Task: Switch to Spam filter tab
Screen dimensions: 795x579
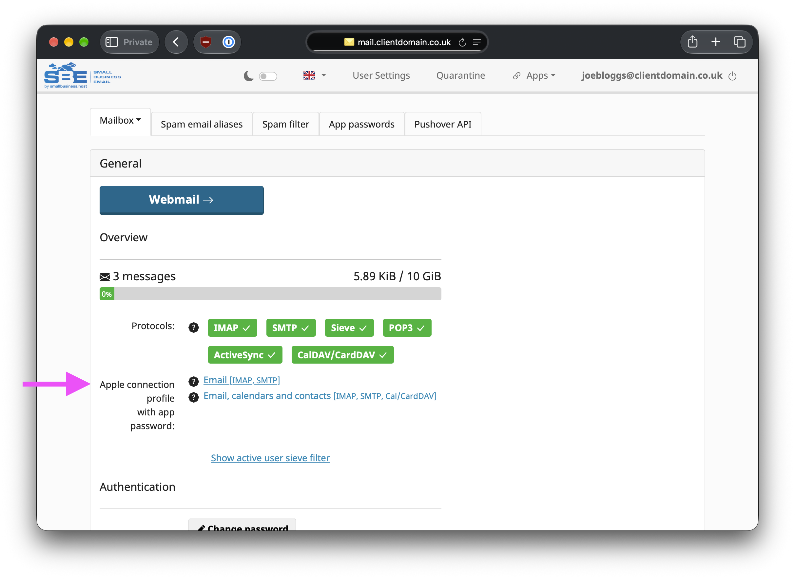Action: click(x=286, y=124)
